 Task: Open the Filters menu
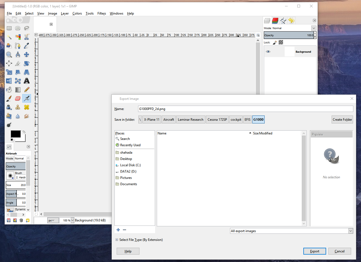[102, 13]
